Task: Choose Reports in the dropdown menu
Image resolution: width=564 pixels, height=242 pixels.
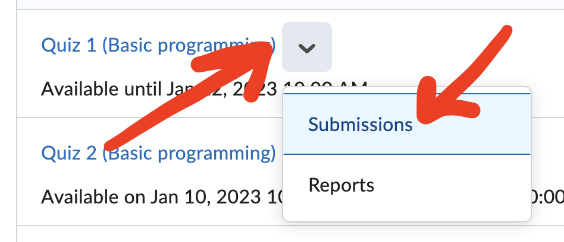Action: (341, 185)
